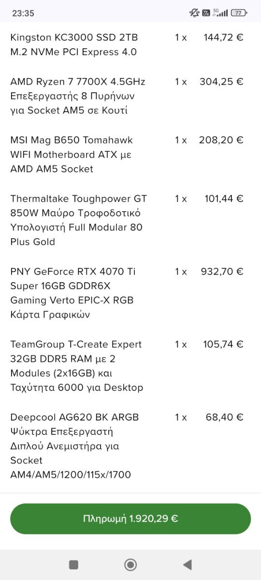
Task: Tap the 68,40 € Deepcool cooler price
Action: [224, 417]
